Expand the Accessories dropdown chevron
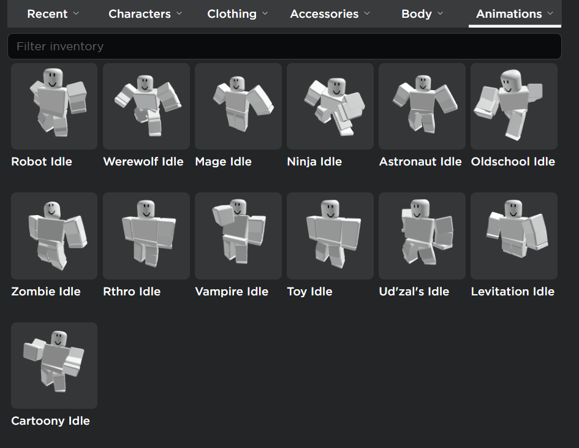Image resolution: width=579 pixels, height=448 pixels. 367,13
